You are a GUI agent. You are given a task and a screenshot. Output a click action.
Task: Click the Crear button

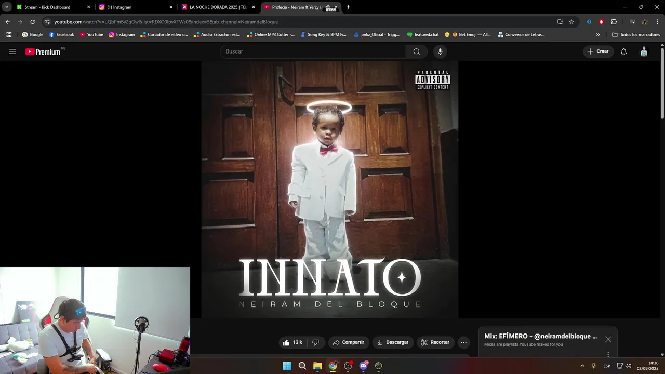click(x=597, y=51)
